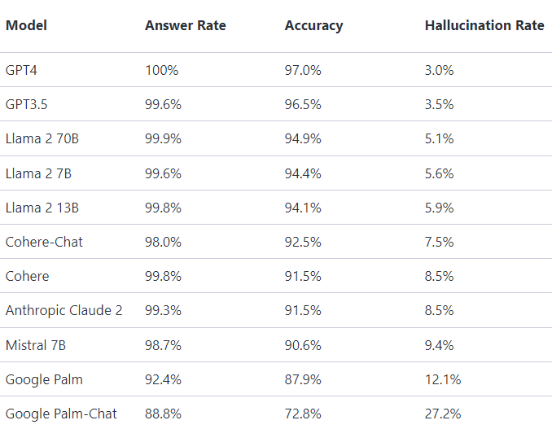
Task: Click the Google Palm-Chat row label
Action: [x=61, y=414]
